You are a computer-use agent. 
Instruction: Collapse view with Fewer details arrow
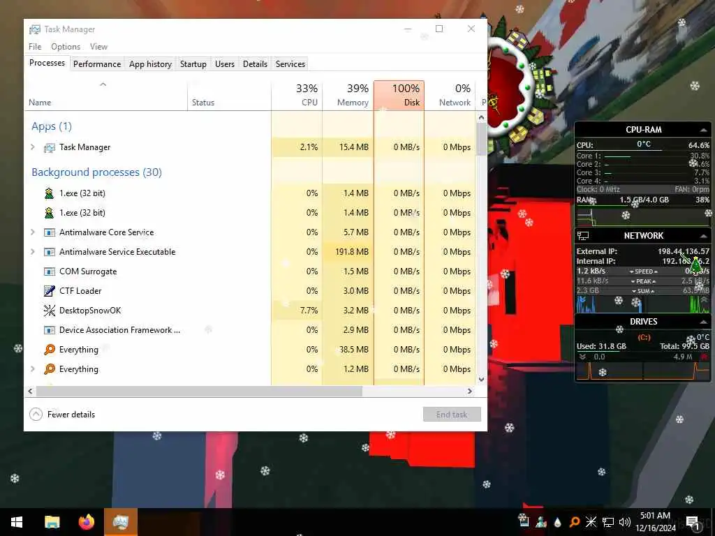point(36,415)
